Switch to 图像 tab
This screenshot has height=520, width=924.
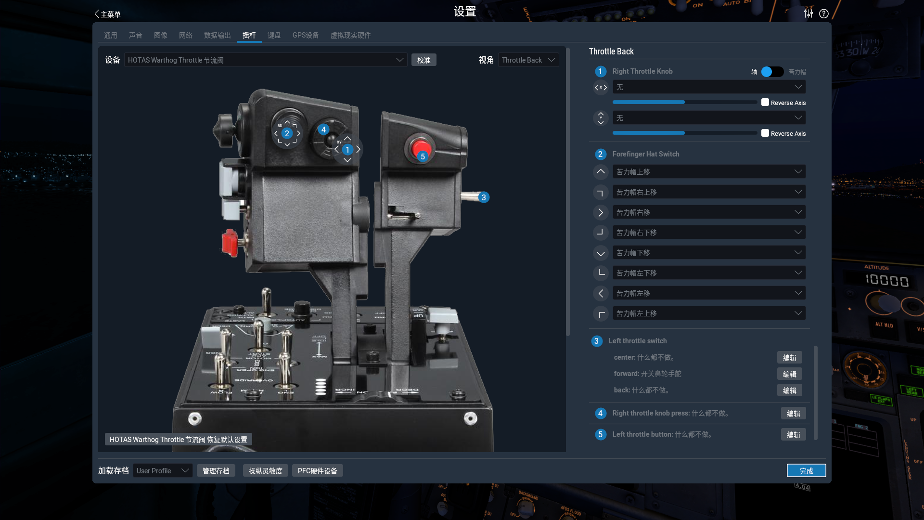161,35
